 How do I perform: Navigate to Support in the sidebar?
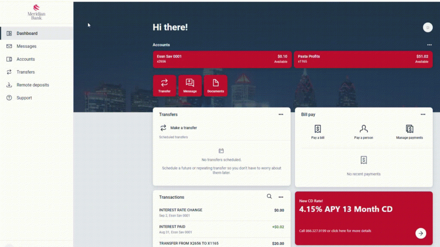(x=24, y=98)
